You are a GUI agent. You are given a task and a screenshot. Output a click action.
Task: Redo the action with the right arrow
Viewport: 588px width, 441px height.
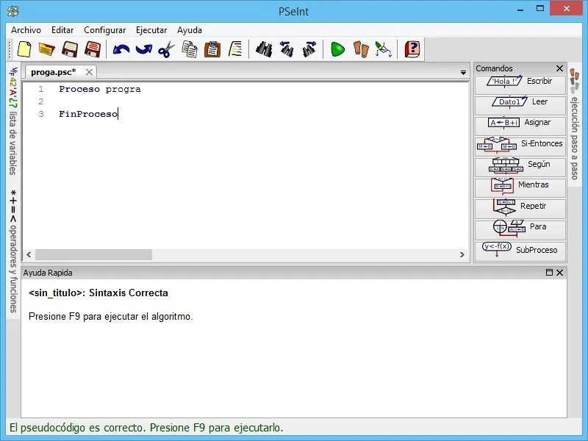[x=144, y=49]
